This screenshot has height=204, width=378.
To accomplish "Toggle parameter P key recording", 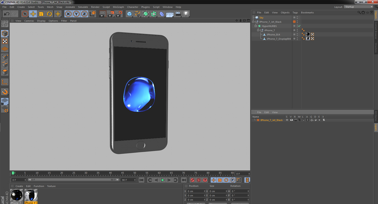I will pyautogui.click(x=232, y=180).
